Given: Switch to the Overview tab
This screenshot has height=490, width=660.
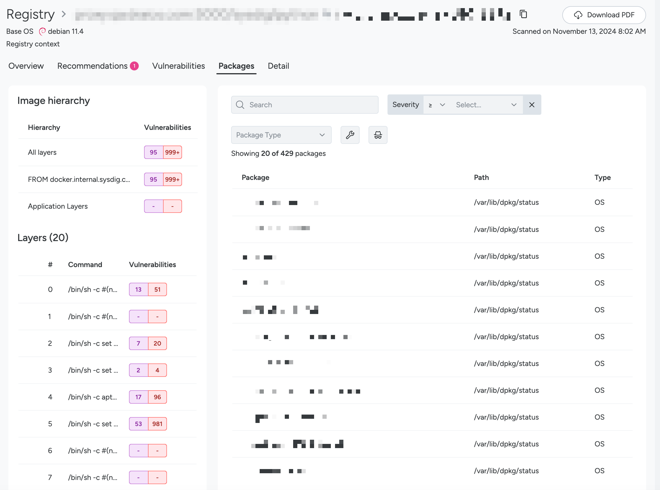Looking at the screenshot, I should [26, 66].
